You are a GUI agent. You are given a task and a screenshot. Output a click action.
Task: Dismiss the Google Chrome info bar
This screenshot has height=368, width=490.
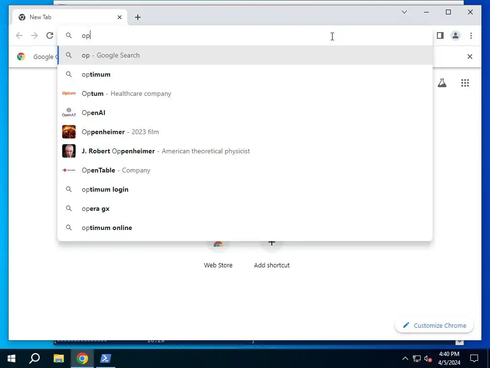pyautogui.click(x=470, y=57)
